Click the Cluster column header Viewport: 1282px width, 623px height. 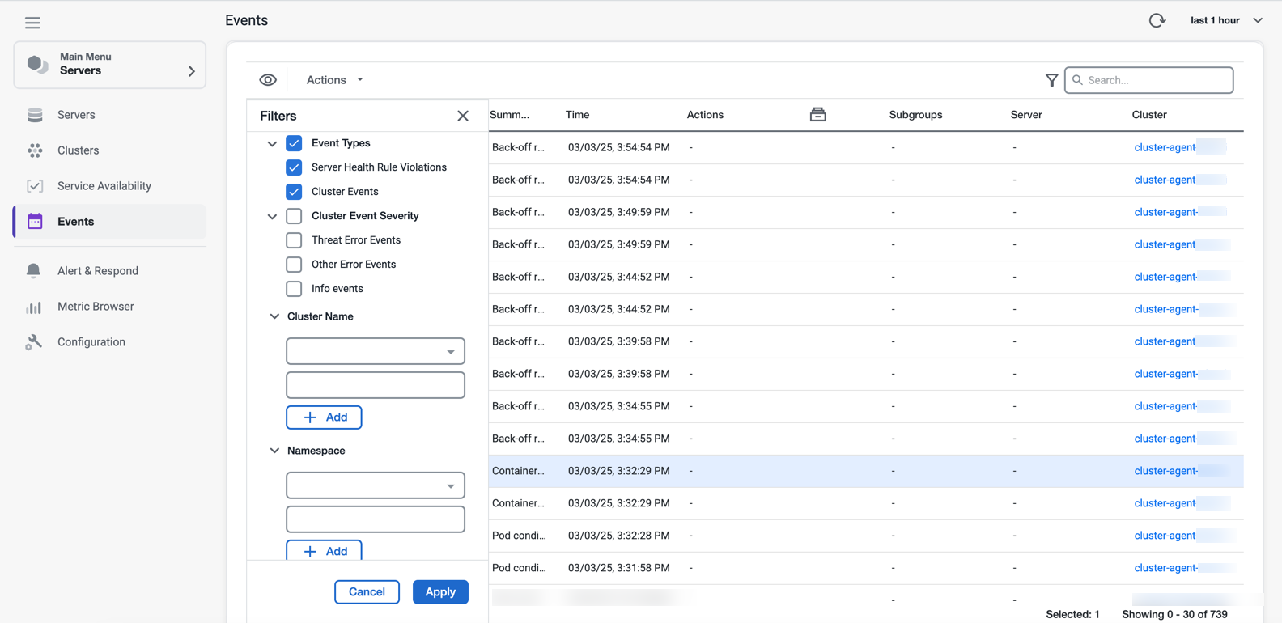pyautogui.click(x=1149, y=115)
